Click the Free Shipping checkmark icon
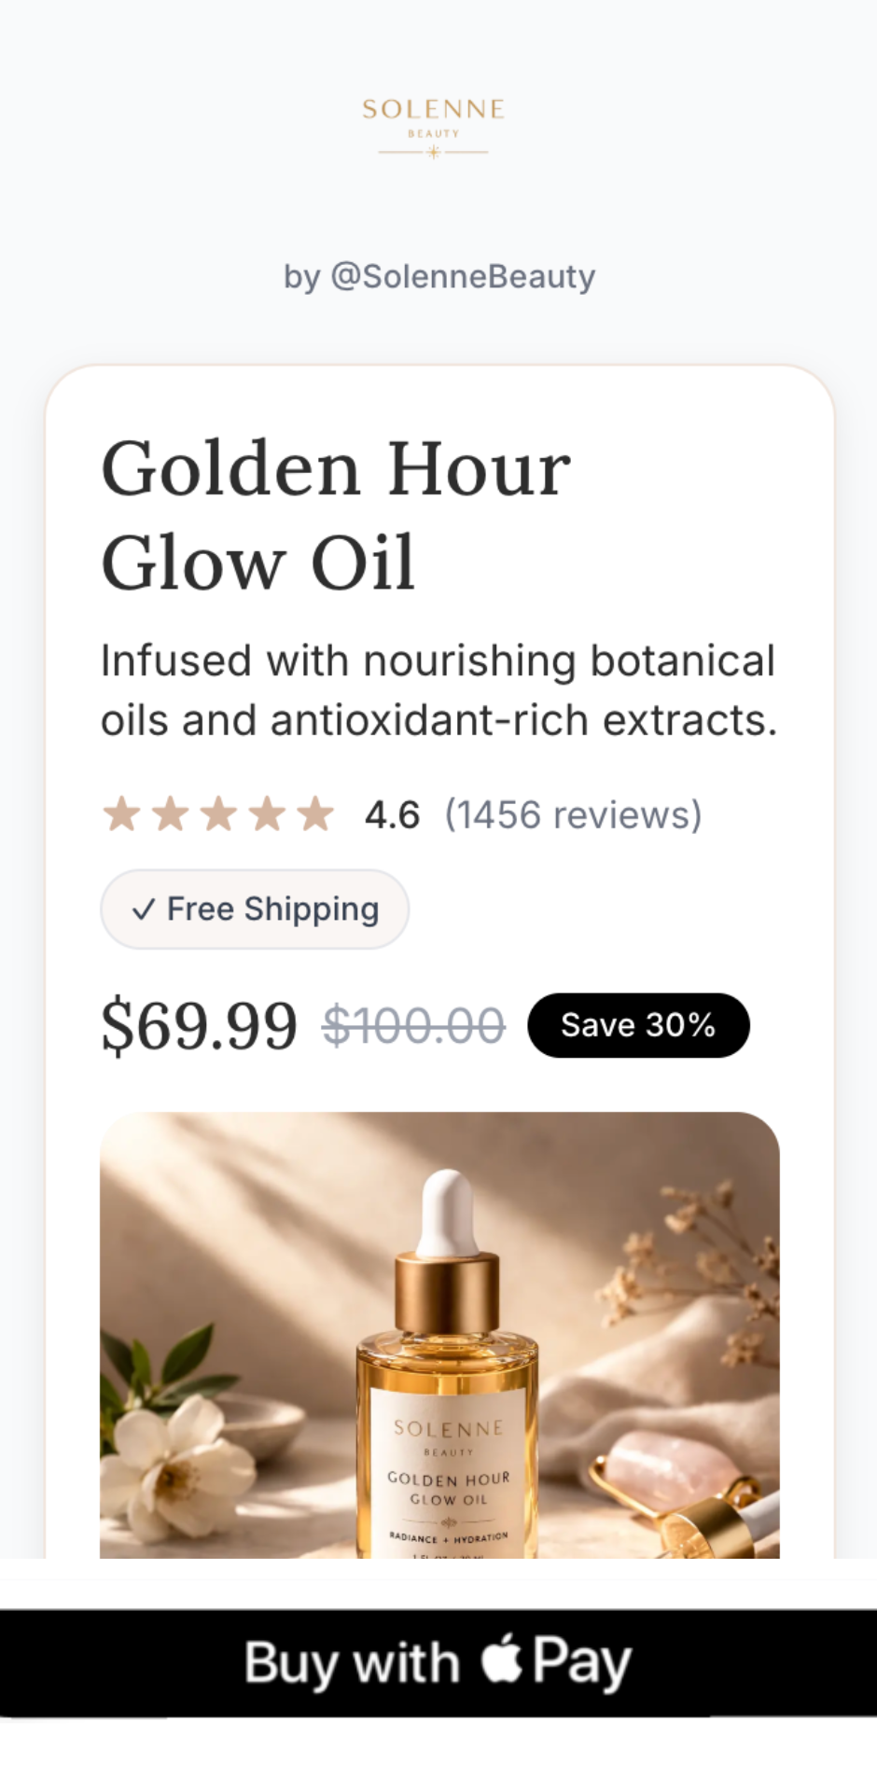877x1791 pixels. pyautogui.click(x=143, y=909)
